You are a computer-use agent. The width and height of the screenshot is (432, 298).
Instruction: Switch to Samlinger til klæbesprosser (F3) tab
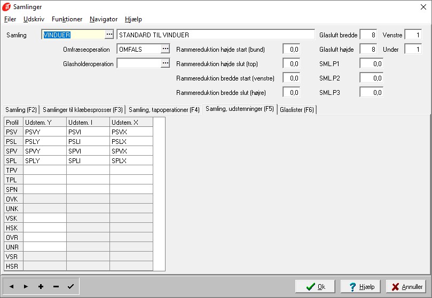coord(83,110)
